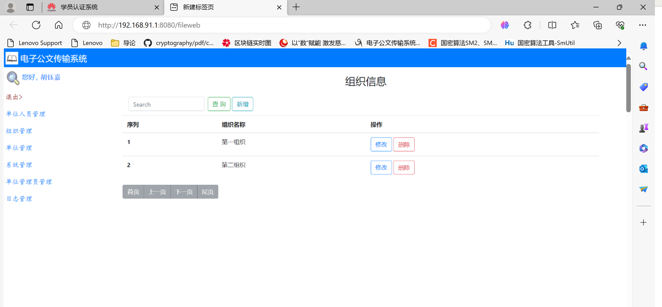Click the 退出> logout link

14,97
